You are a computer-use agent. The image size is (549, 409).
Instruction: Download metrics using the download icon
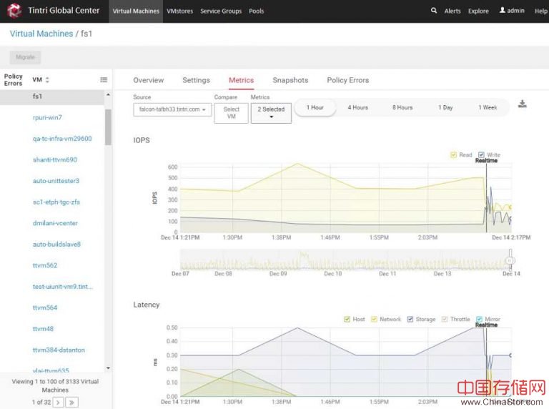[x=523, y=104]
